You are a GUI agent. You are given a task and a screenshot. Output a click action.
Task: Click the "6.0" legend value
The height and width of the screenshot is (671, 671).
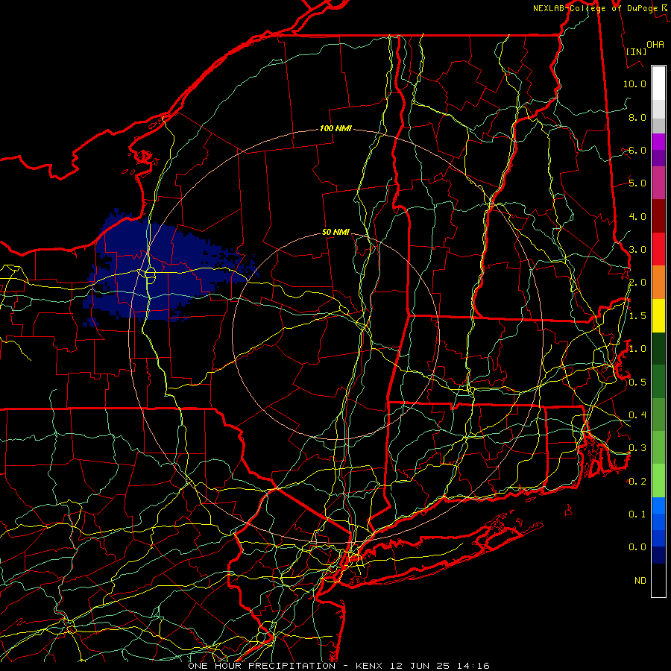(x=637, y=150)
